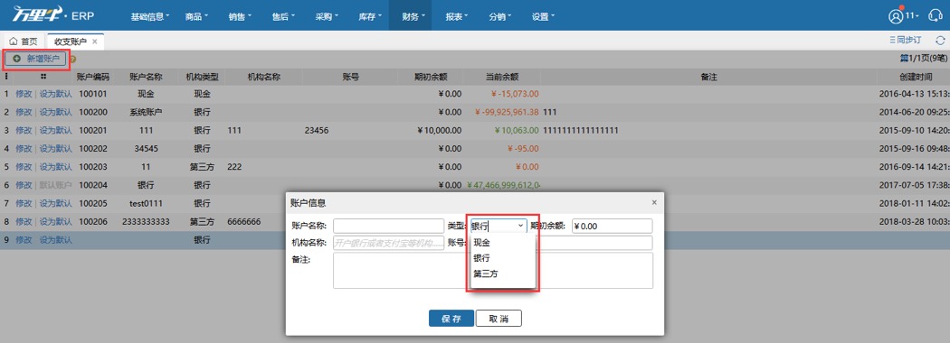Viewport: 950px width, 343px height.
Task: Click the 万里牛 ERP logo
Action: click(x=53, y=15)
